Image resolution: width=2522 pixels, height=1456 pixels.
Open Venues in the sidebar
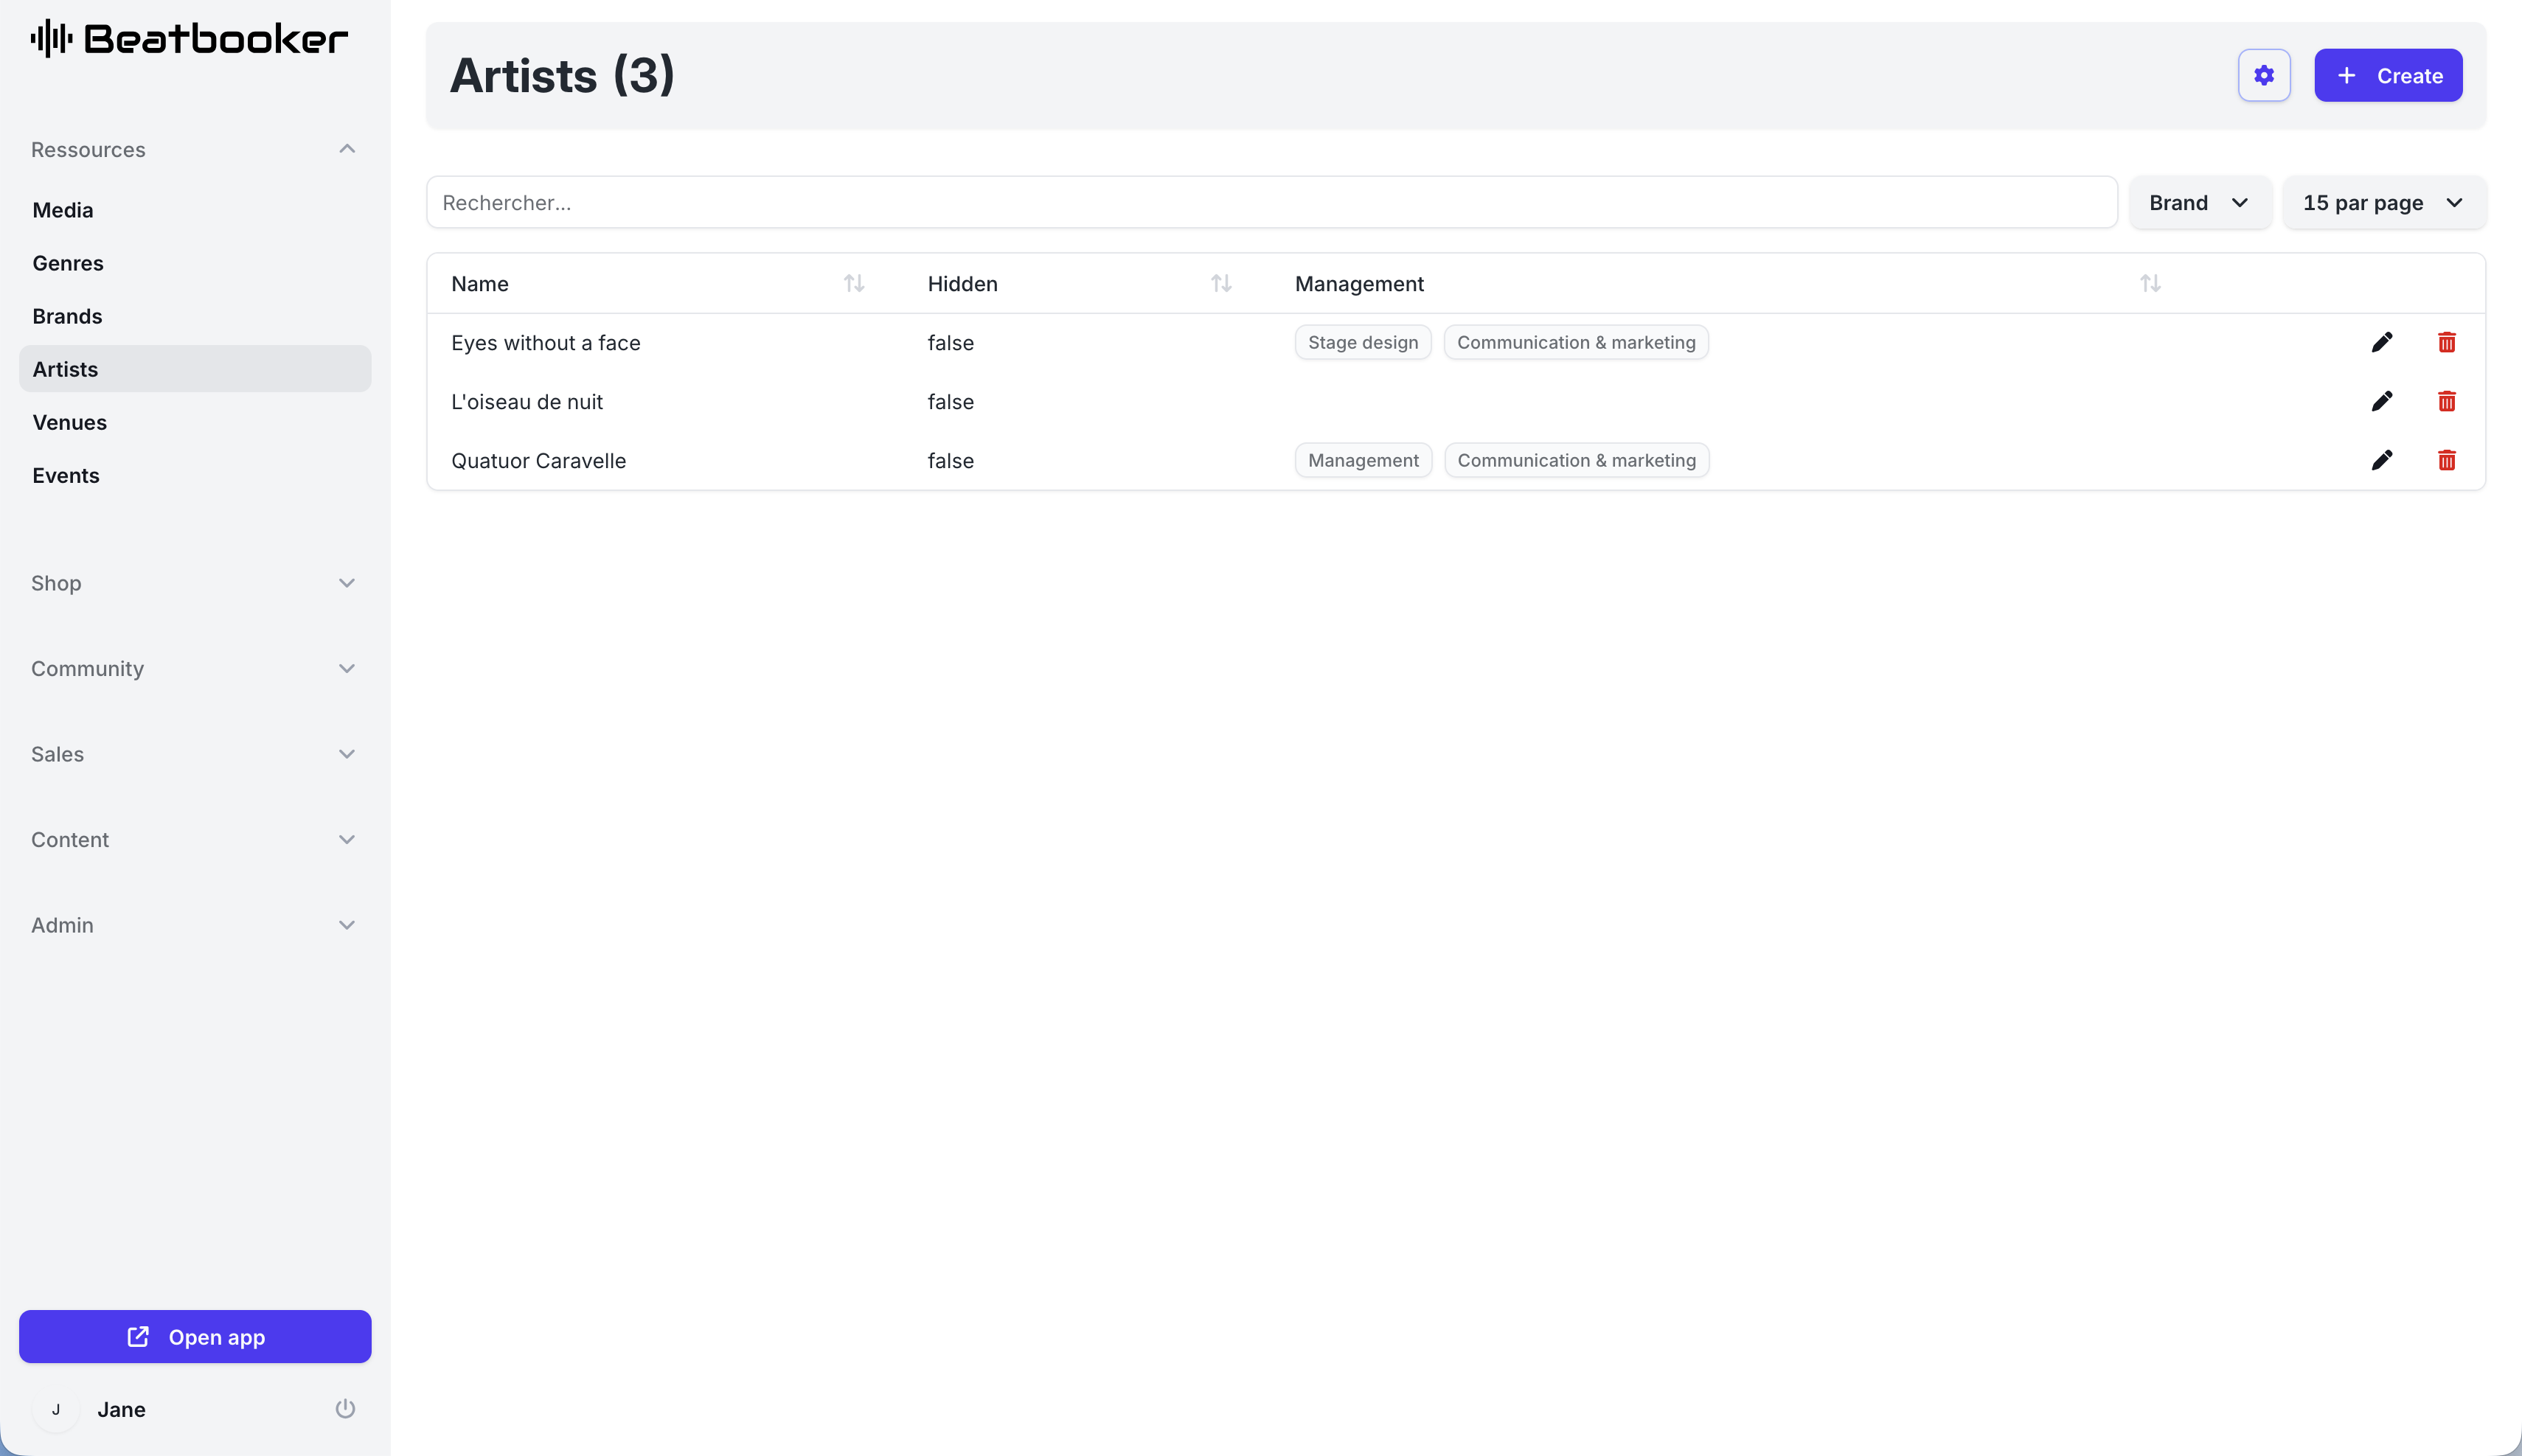pyautogui.click(x=70, y=422)
